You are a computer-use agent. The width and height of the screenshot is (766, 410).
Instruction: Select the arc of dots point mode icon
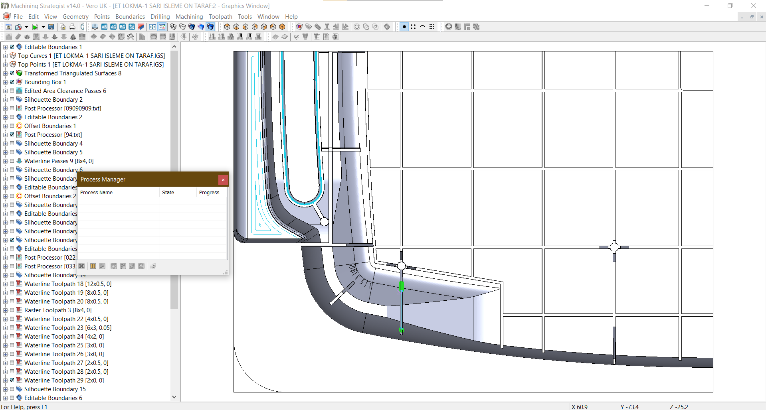[x=422, y=27]
